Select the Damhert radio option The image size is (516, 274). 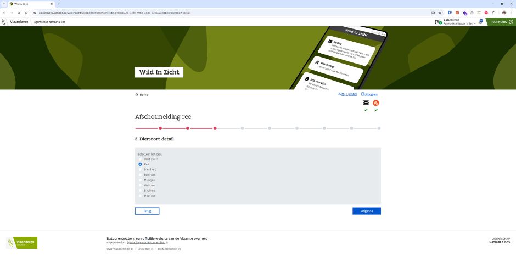[x=140, y=169]
